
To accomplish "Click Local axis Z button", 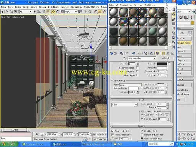I will tap(167, 114).
